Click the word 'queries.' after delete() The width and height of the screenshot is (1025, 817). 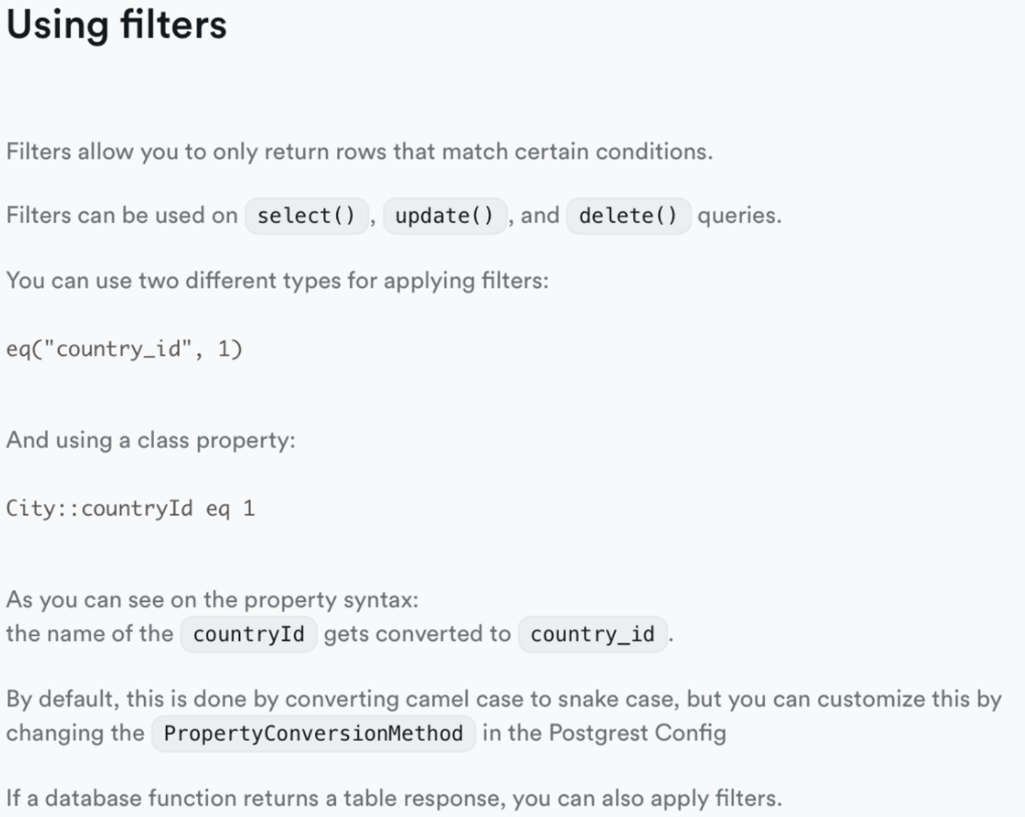point(740,216)
